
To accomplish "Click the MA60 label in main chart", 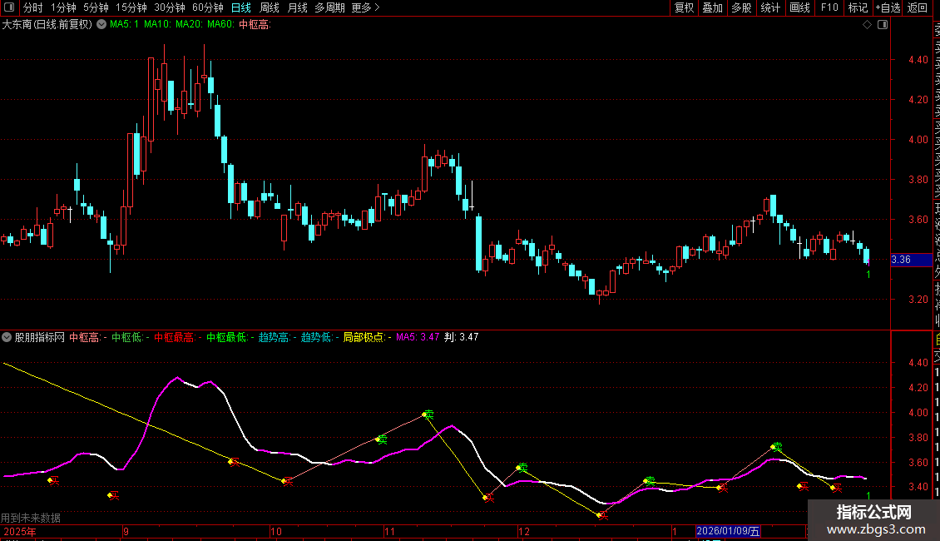I will click(220, 25).
